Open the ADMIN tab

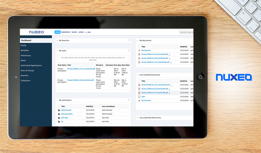pyautogui.click(x=81, y=32)
